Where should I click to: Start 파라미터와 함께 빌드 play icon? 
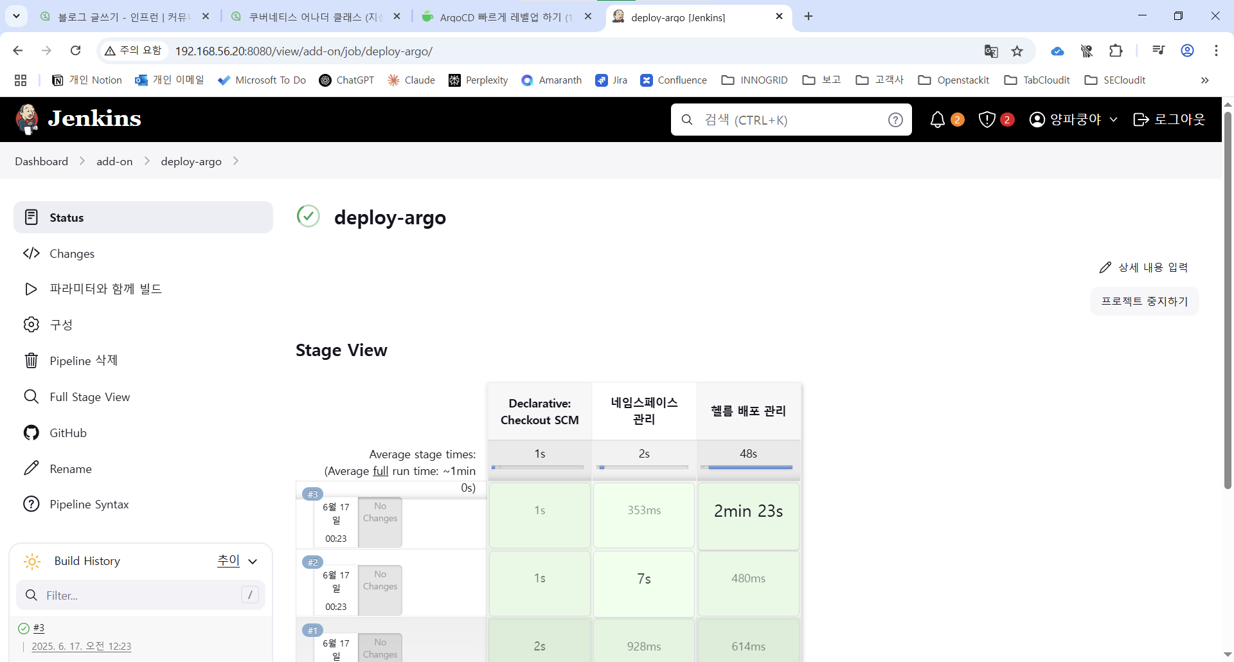click(31, 289)
